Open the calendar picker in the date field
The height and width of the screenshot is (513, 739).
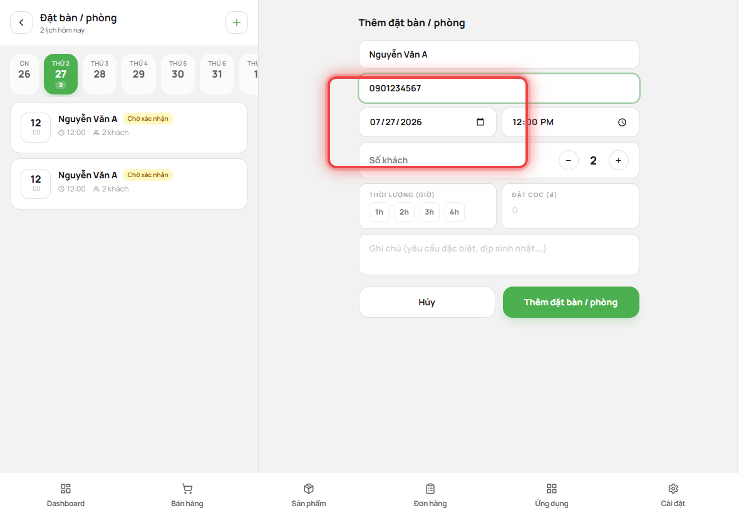[x=480, y=122]
